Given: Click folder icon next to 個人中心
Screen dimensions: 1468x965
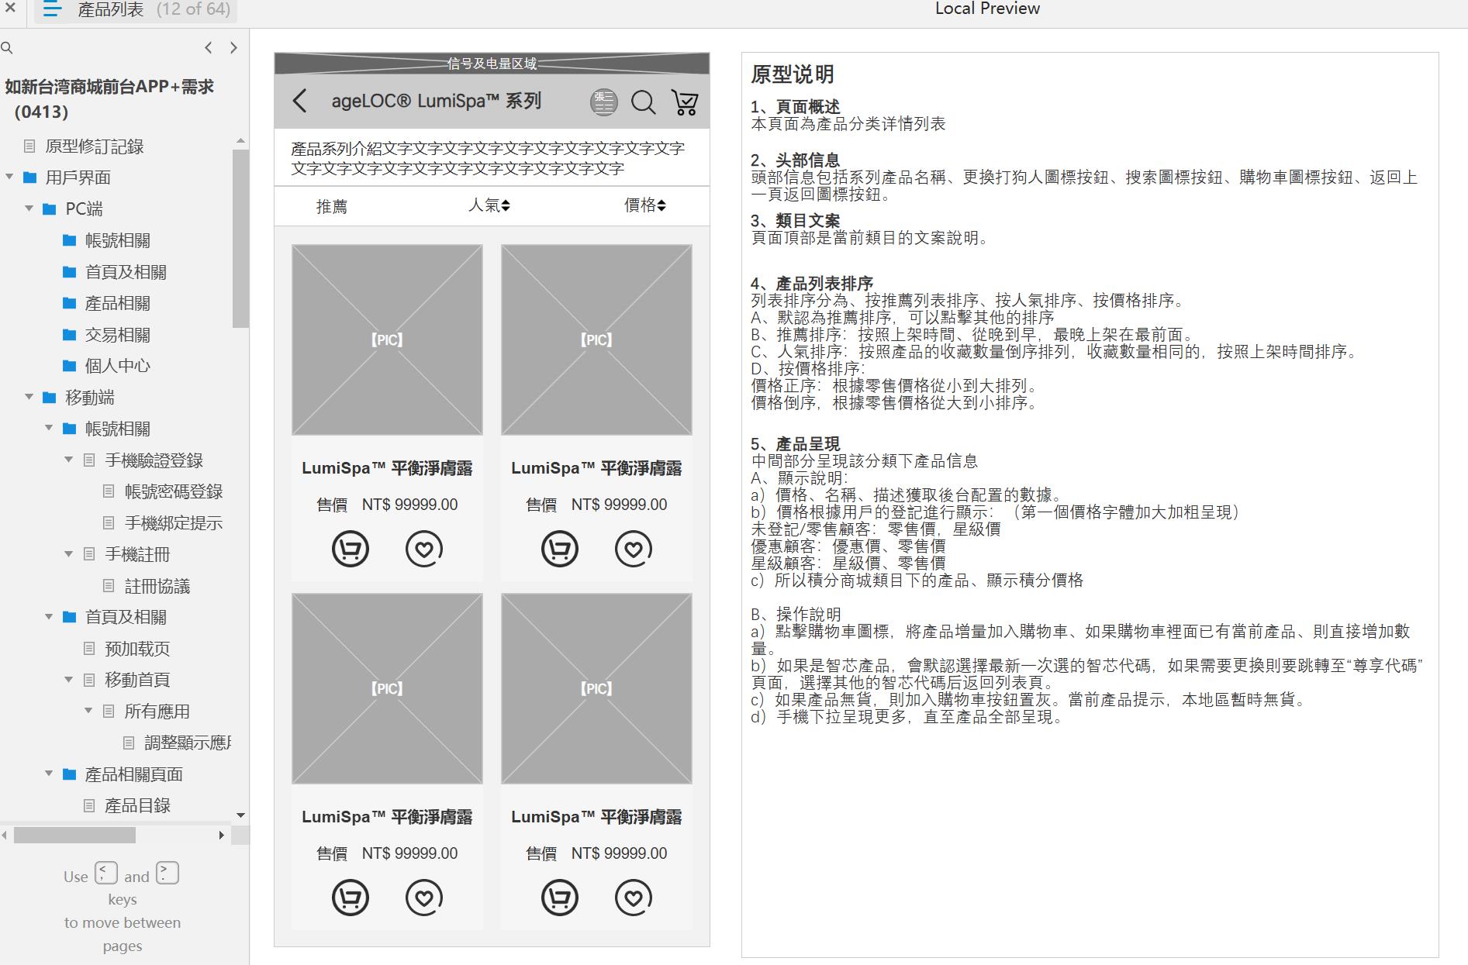Looking at the screenshot, I should (70, 366).
